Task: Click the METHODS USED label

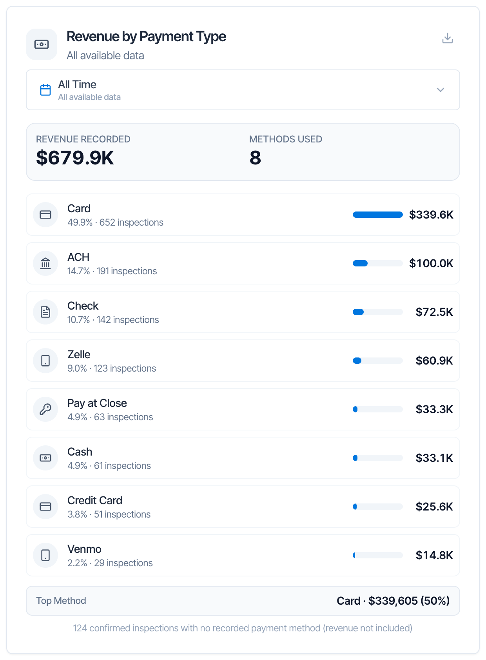Action: pos(286,139)
